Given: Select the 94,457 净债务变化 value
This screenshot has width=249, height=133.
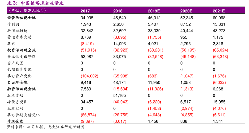Looking at the screenshot, I should point(87,102).
